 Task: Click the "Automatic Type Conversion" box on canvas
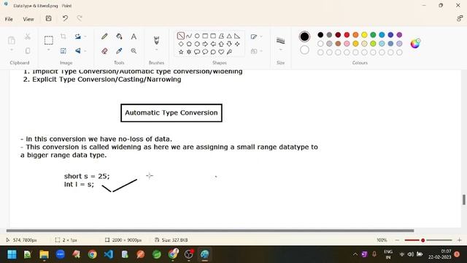(x=171, y=113)
